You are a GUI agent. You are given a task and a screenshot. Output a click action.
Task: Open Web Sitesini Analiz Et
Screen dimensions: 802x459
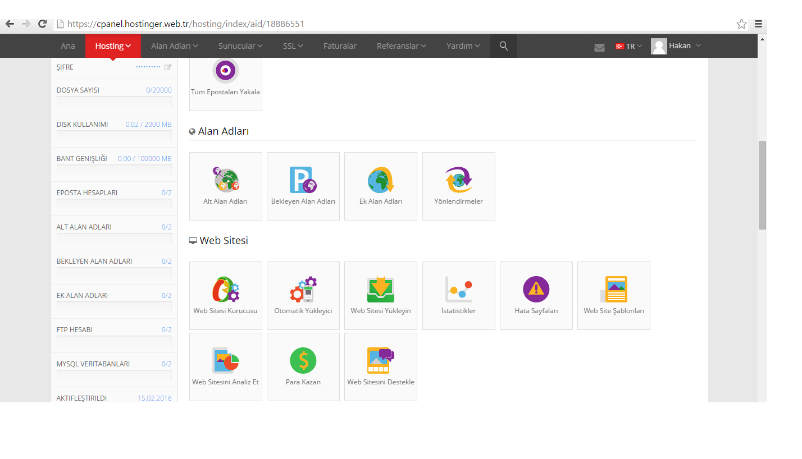226,367
